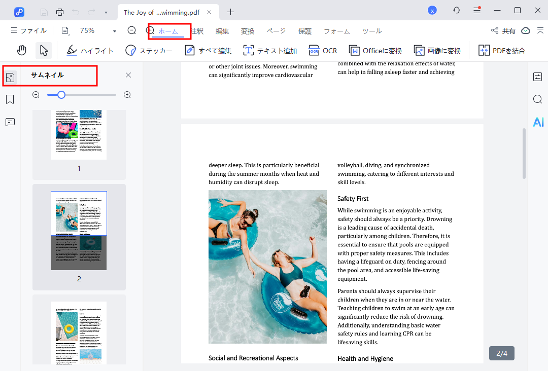Select the page 1 thumbnail

(x=79, y=134)
